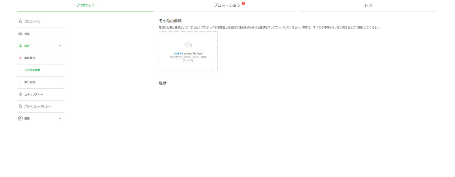
Task: Open 残高 in the sidebar
Action: tap(27, 34)
